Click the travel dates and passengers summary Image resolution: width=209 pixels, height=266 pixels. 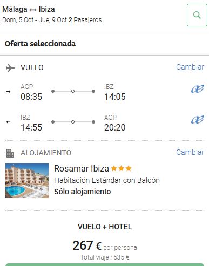(52, 20)
